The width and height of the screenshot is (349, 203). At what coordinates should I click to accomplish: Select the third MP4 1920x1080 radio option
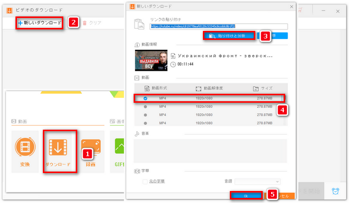click(146, 115)
